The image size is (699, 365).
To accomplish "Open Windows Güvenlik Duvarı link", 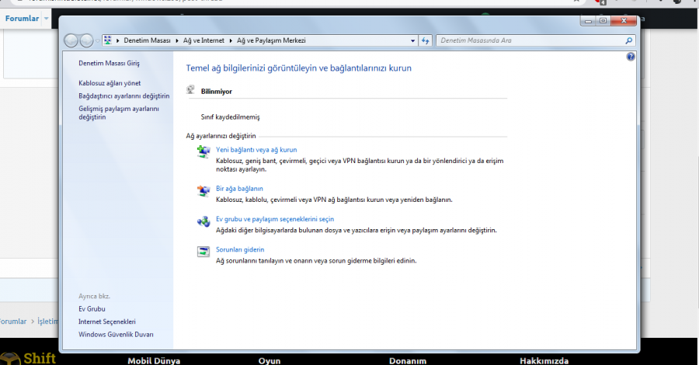I will click(x=116, y=335).
